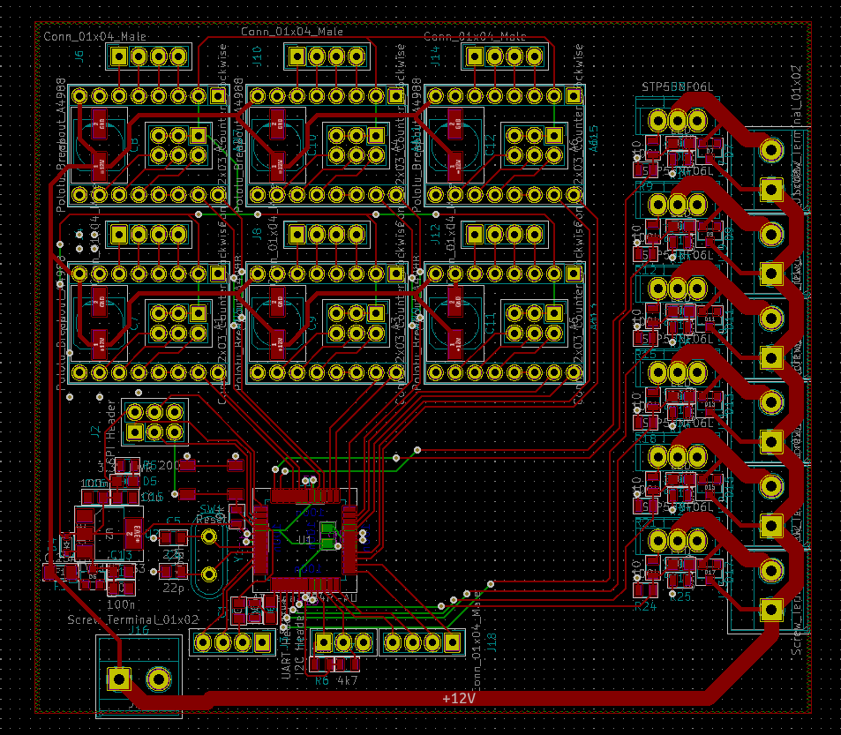Screen dimensions: 841x735
Task: Click the J18 reference label
Action: (x=492, y=642)
